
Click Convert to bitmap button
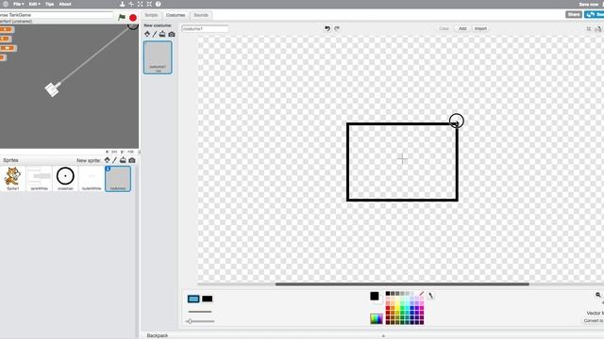(x=594, y=320)
